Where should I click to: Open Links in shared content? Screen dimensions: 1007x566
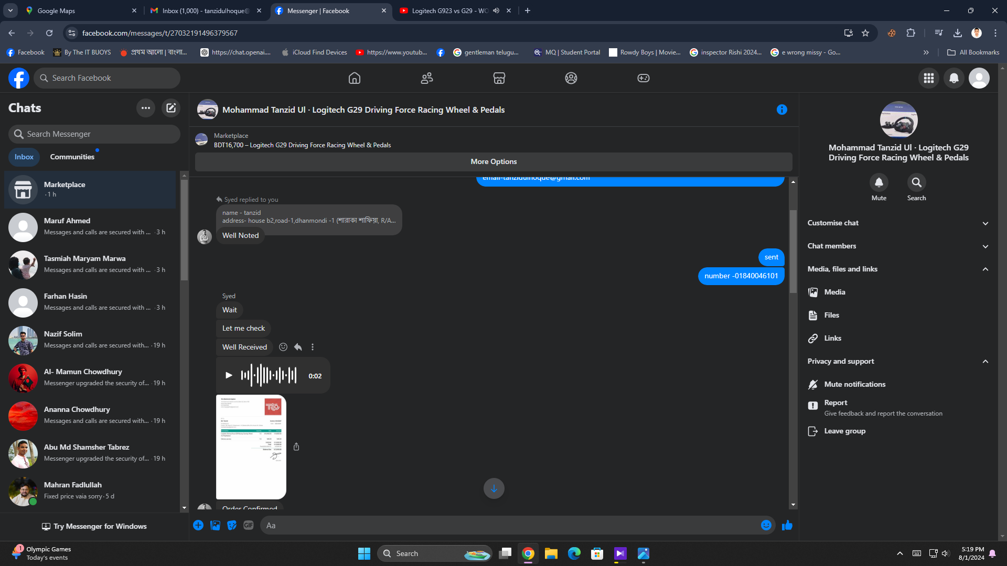pyautogui.click(x=898, y=339)
